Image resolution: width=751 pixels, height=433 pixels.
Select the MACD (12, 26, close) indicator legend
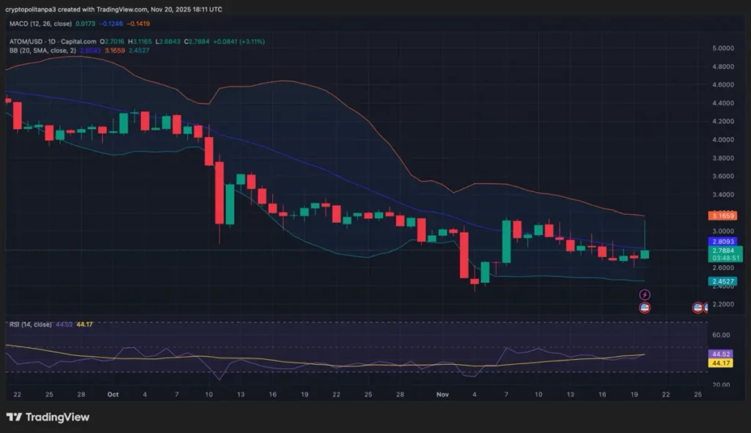pyautogui.click(x=40, y=23)
